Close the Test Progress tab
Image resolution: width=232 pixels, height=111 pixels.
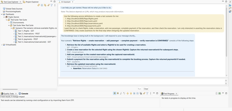click(176, 93)
